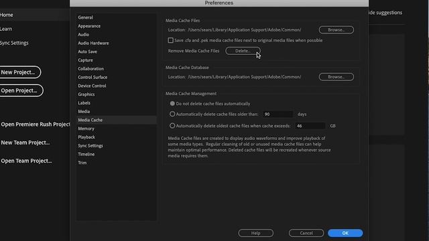The width and height of the screenshot is (429, 241).
Task: Go to Audio Hardware preferences
Action: point(93,43)
